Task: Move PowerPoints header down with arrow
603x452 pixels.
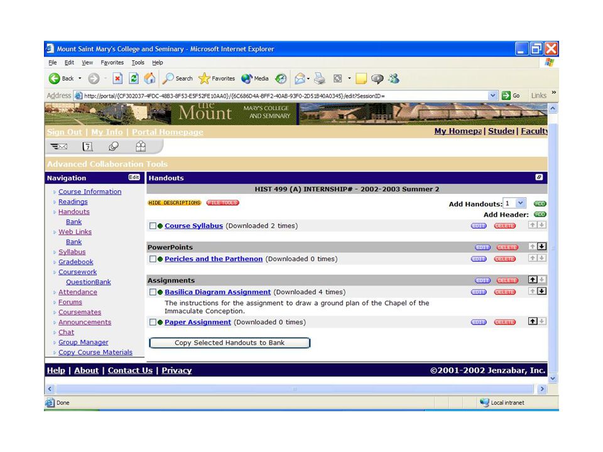Action: pos(541,246)
